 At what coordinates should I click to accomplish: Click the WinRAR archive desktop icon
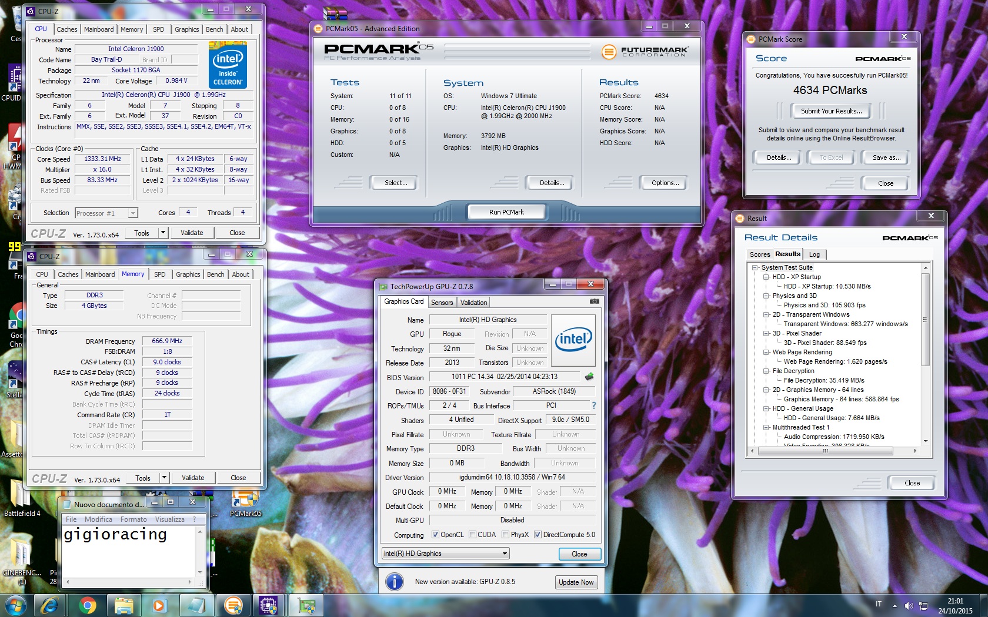click(x=335, y=14)
